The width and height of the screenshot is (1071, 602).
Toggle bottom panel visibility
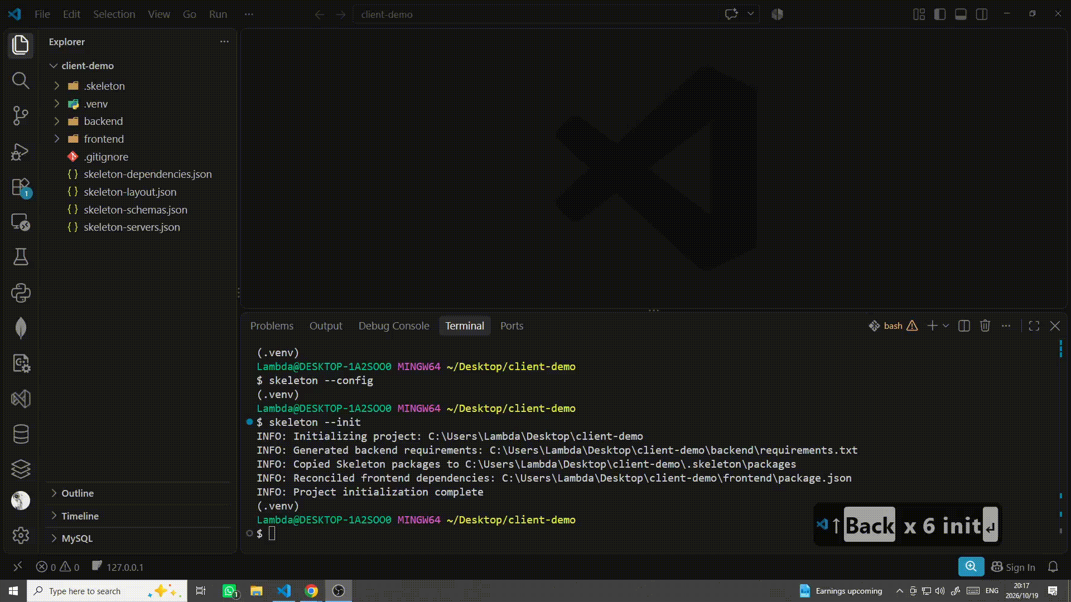point(961,14)
